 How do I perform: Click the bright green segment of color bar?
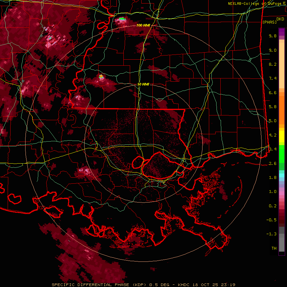tap(282, 154)
